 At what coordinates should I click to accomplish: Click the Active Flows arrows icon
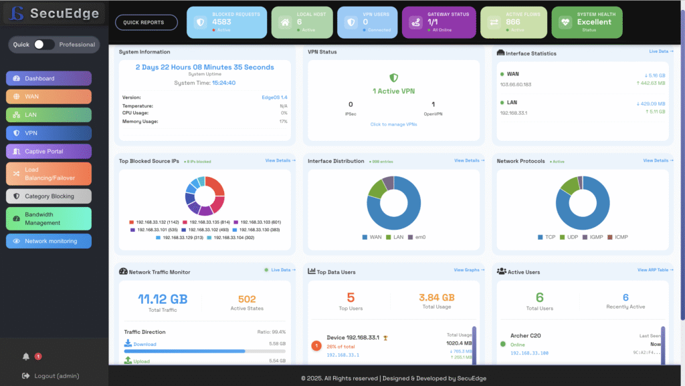click(x=494, y=22)
